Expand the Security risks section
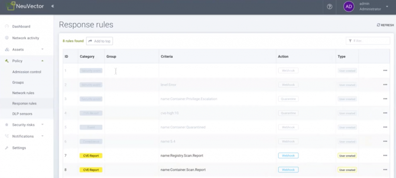The height and width of the screenshot is (178, 396). coord(42,125)
